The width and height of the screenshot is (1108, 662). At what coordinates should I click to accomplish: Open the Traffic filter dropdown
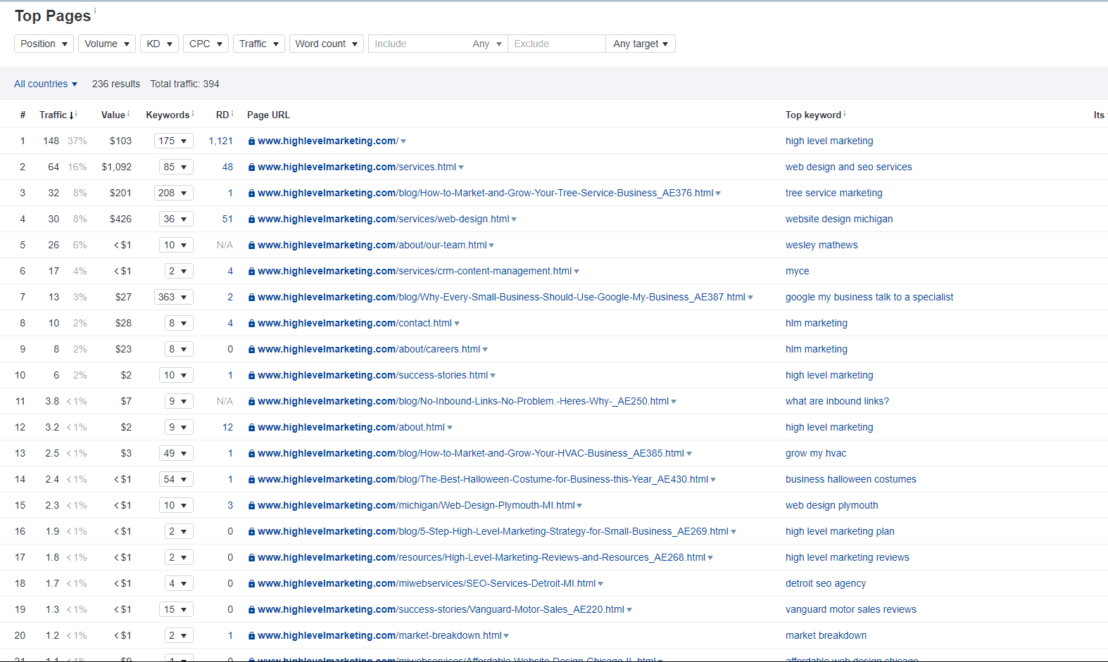(x=259, y=44)
